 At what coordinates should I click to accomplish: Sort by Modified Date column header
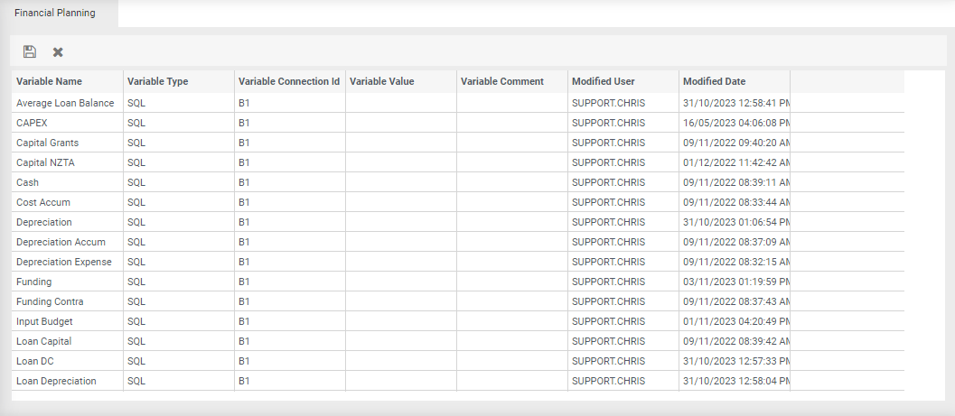714,81
